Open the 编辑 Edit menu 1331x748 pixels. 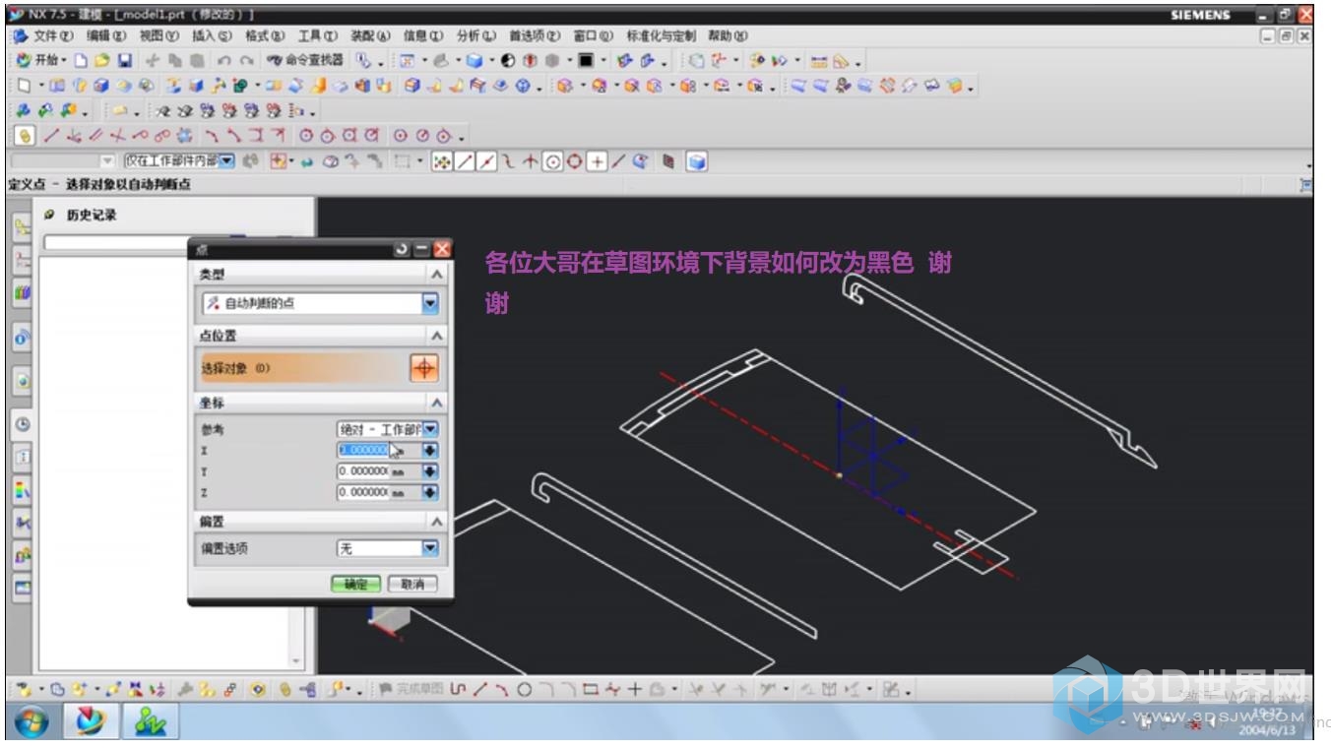click(107, 35)
